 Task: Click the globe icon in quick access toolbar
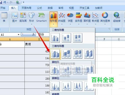point(17,2)
